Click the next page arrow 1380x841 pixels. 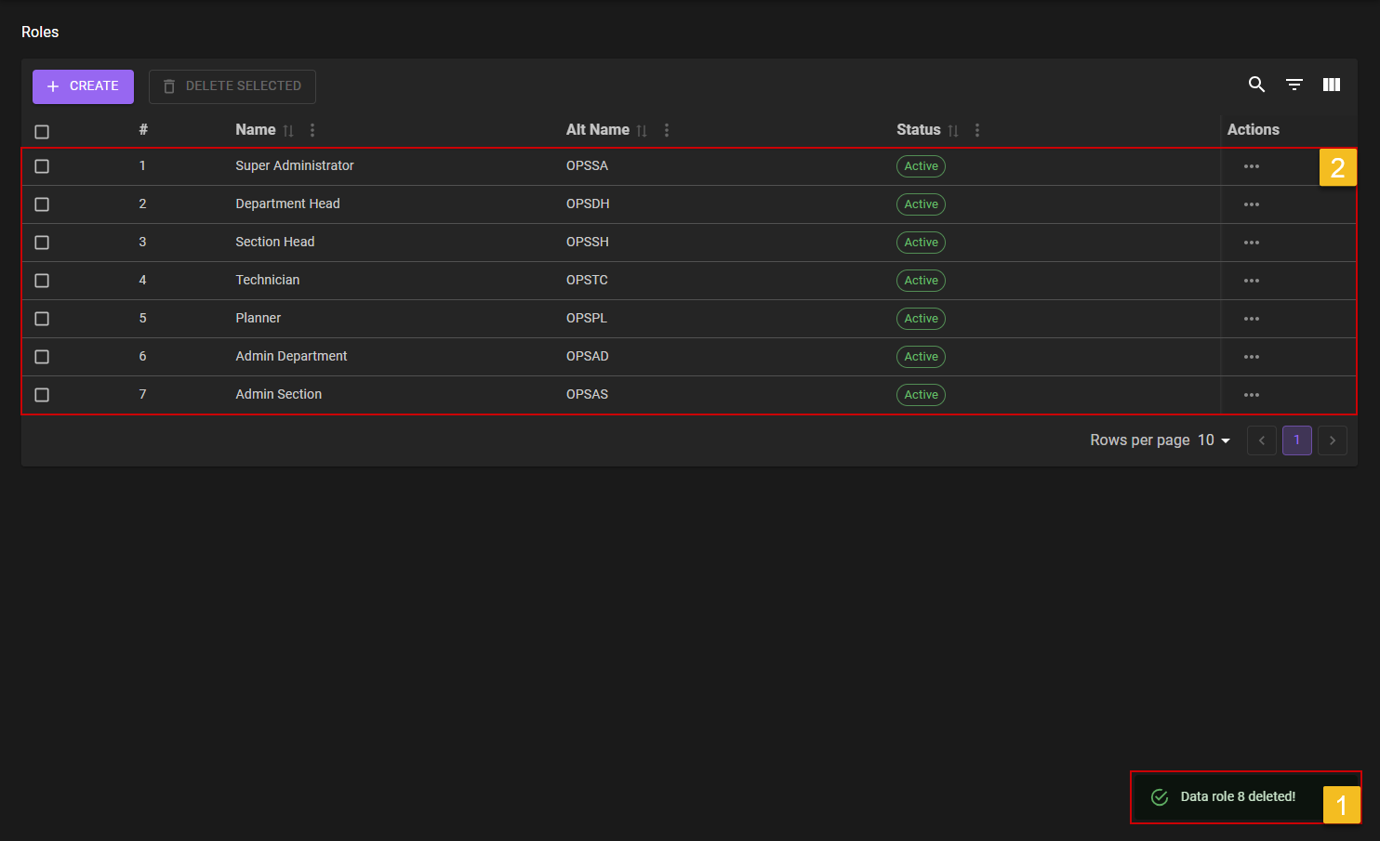coord(1332,440)
